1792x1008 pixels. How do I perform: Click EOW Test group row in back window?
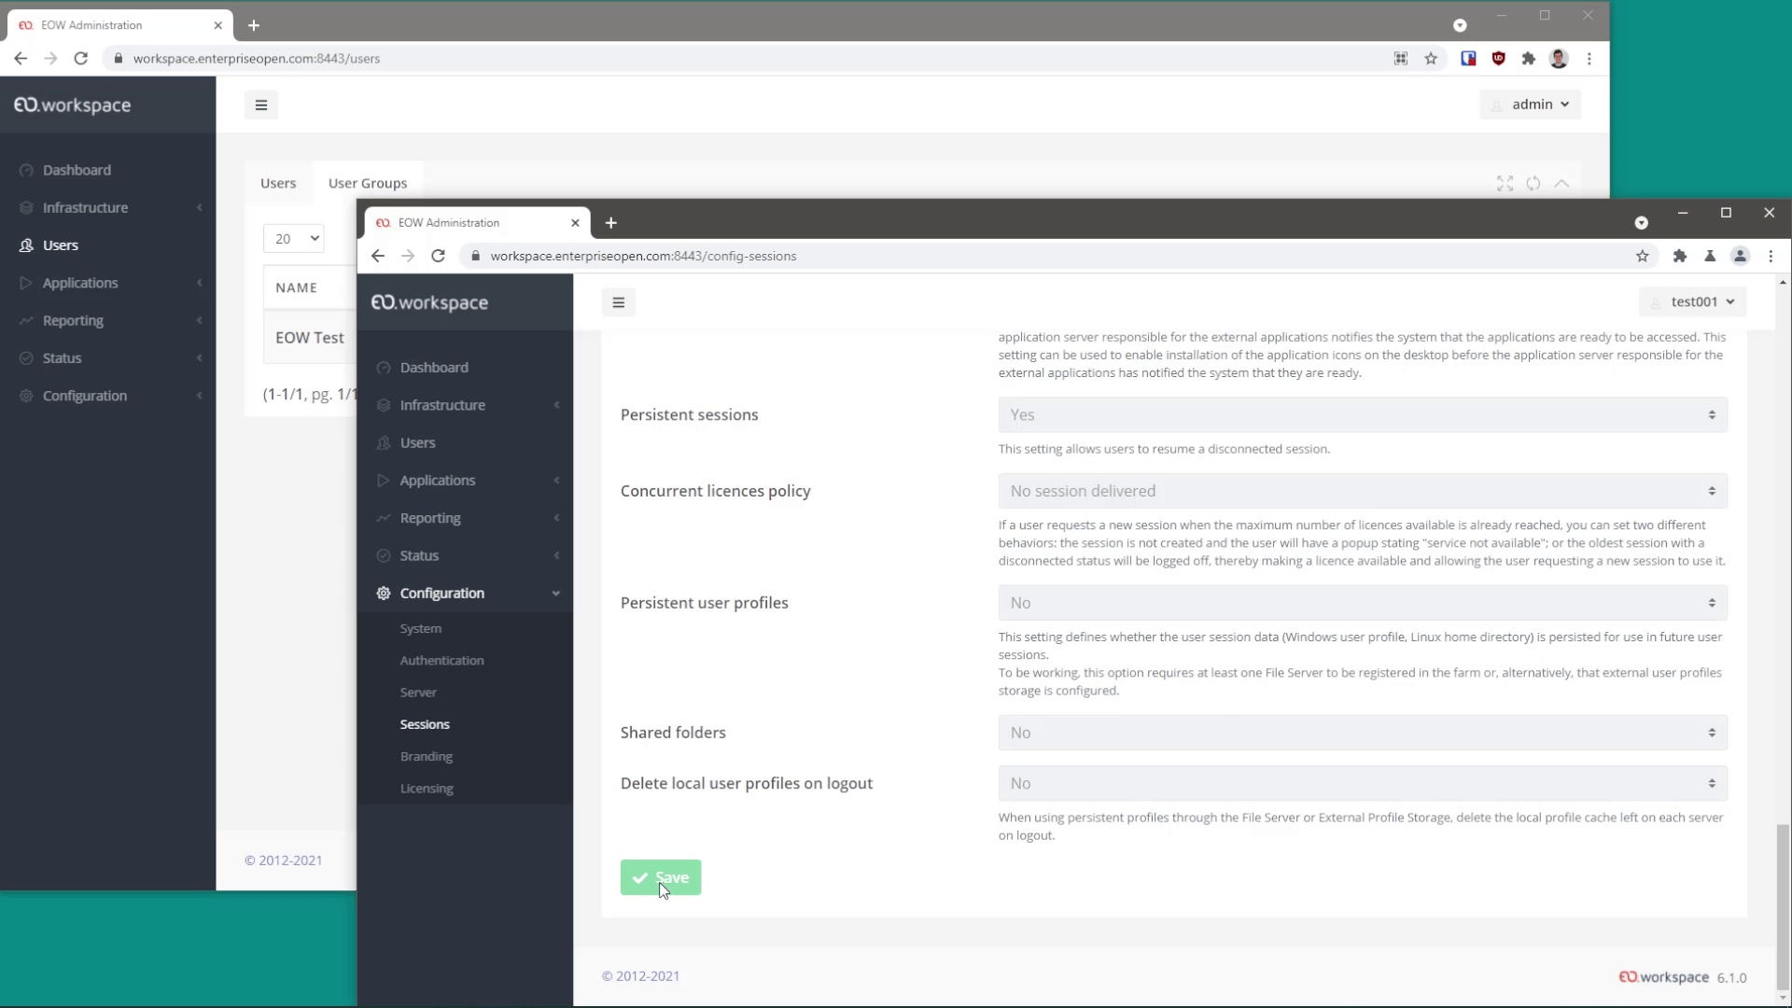(310, 338)
